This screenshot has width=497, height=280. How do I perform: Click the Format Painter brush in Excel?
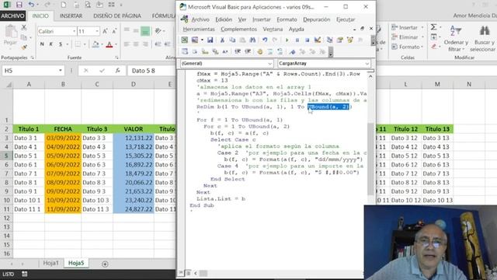[24, 47]
